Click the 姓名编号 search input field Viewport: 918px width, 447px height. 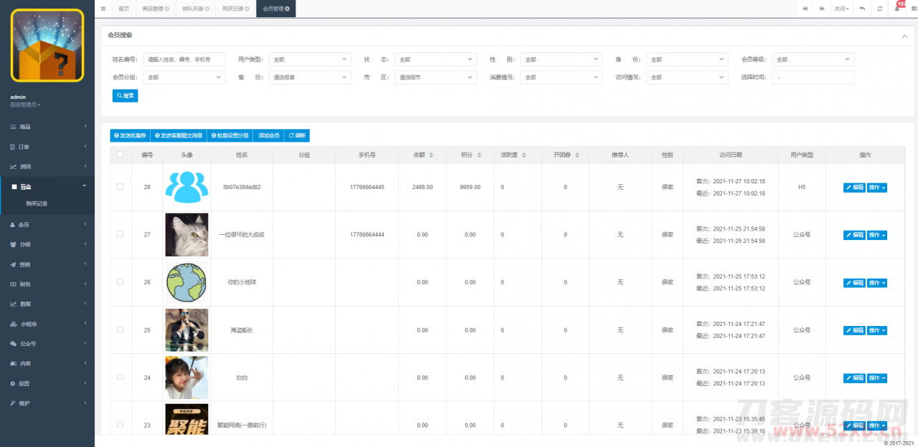pyautogui.click(x=184, y=59)
